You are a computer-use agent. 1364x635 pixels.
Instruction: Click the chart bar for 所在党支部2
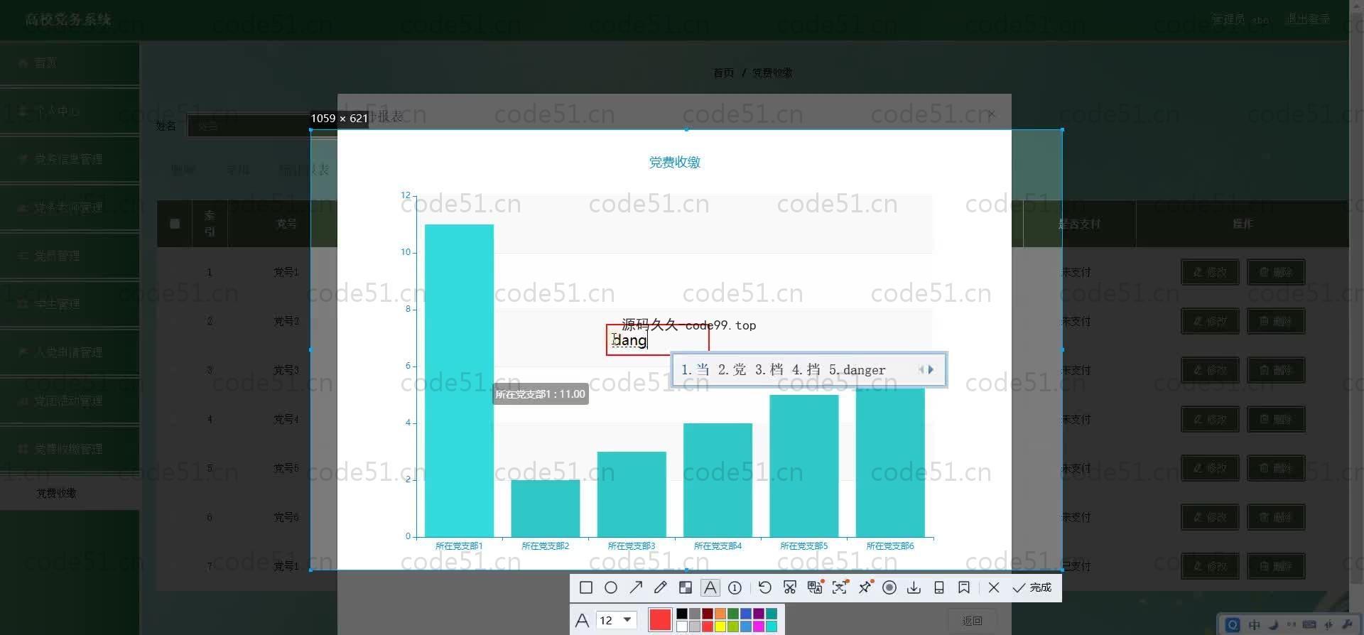coord(546,508)
